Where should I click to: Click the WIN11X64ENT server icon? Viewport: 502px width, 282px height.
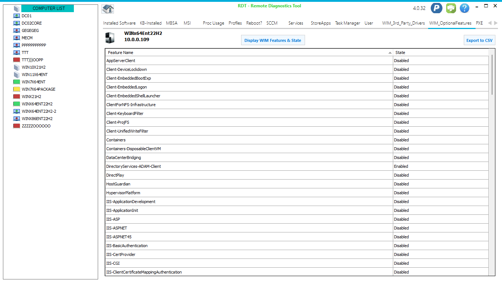tap(17, 75)
